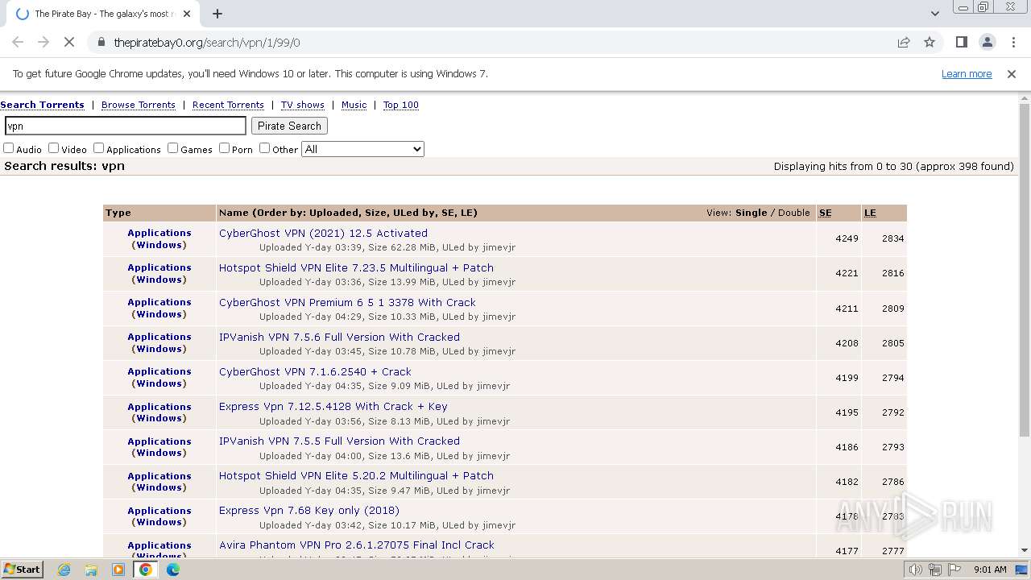Go to TV shows
1031x580 pixels.
303,105
